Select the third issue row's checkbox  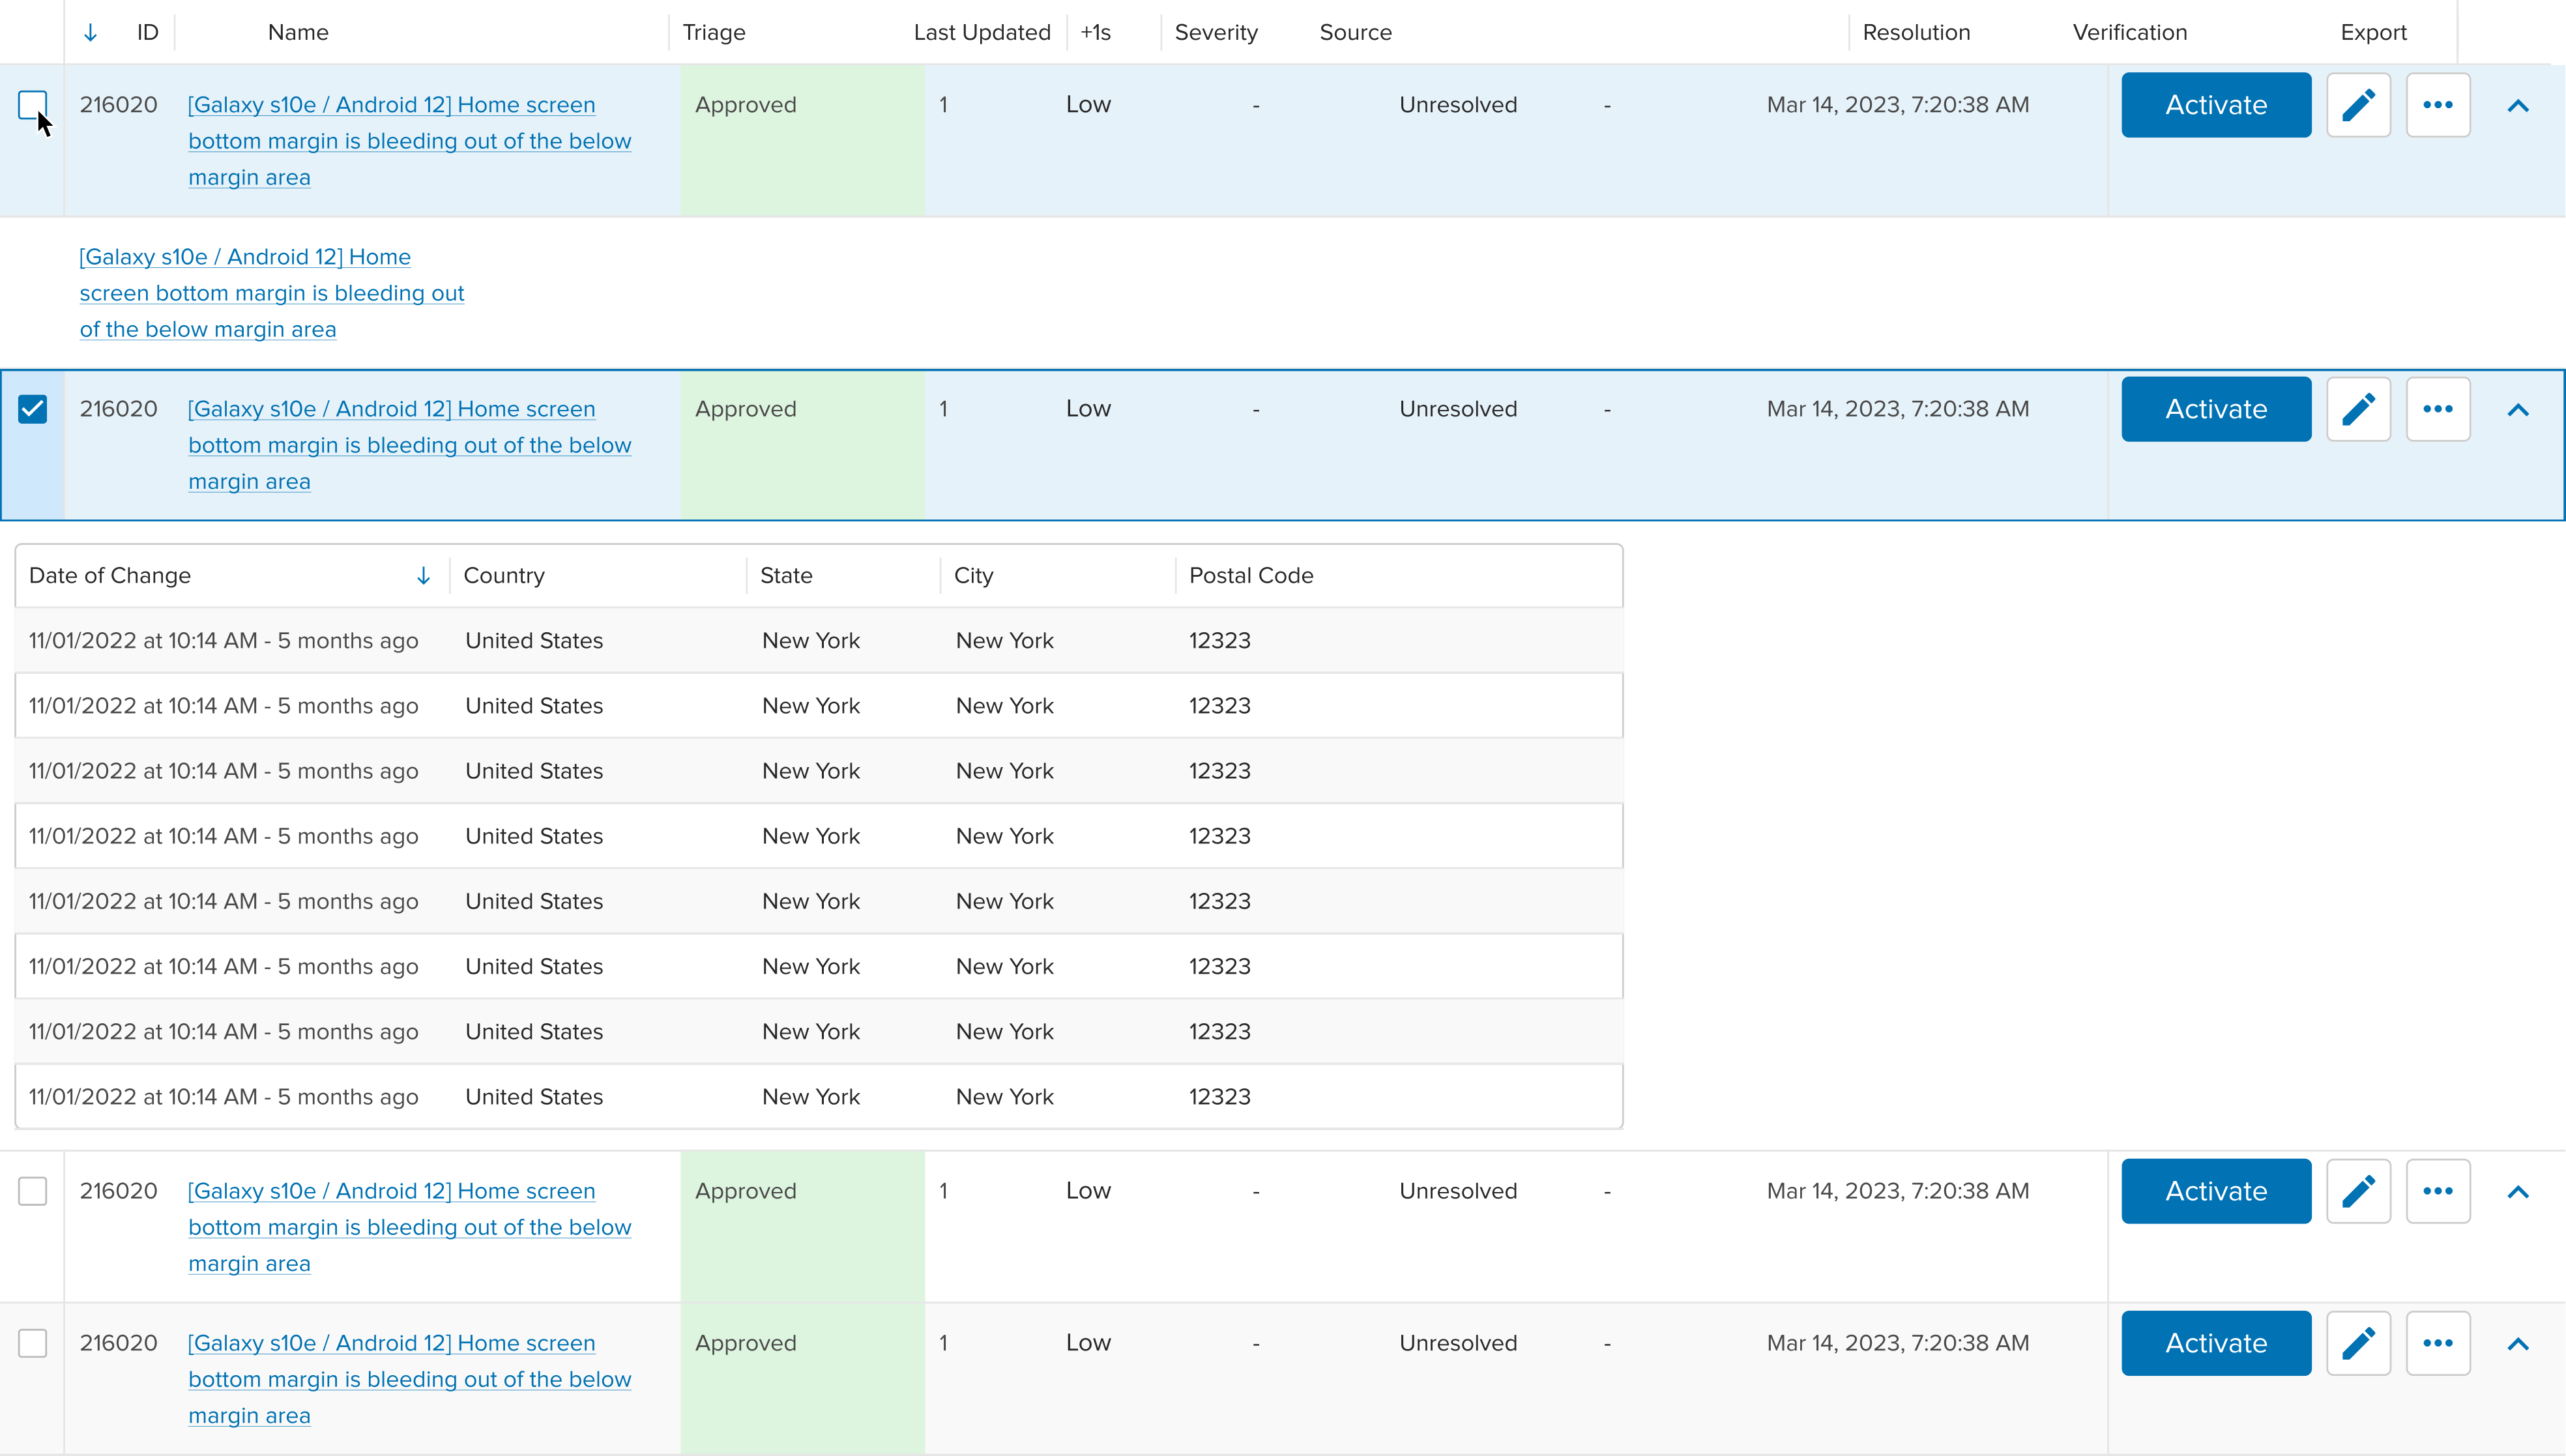(33, 1191)
